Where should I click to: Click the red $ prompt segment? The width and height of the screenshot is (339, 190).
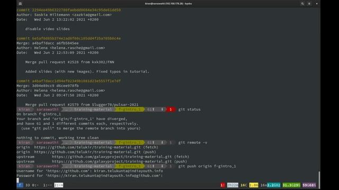(171, 109)
